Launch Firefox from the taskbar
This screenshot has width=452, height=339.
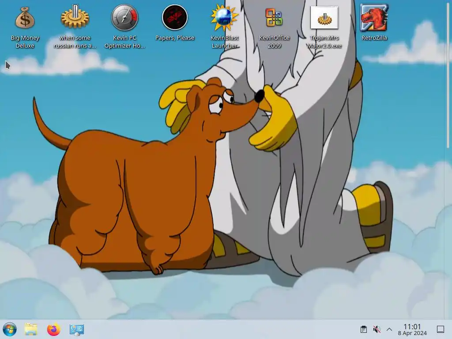tap(53, 329)
